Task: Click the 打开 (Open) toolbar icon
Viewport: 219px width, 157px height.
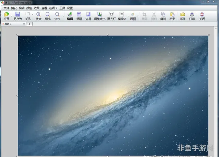Action: click(x=7, y=16)
